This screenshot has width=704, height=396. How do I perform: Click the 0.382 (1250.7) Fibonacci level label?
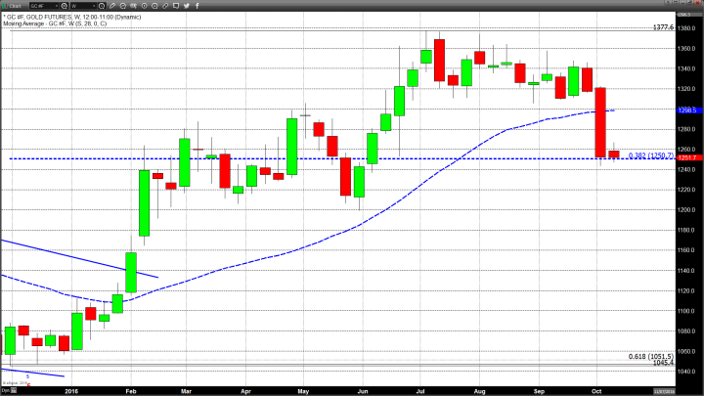coord(649,154)
